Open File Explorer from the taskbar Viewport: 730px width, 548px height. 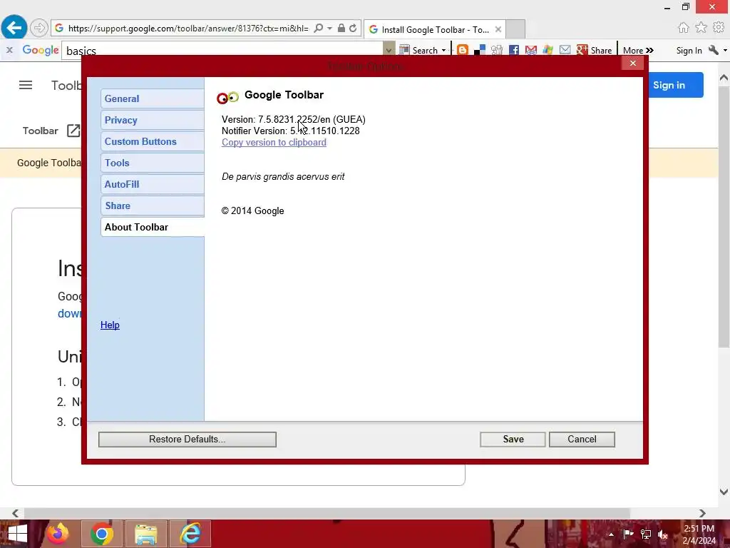146,534
